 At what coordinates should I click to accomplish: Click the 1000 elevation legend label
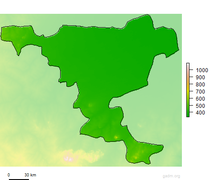(x=202, y=70)
